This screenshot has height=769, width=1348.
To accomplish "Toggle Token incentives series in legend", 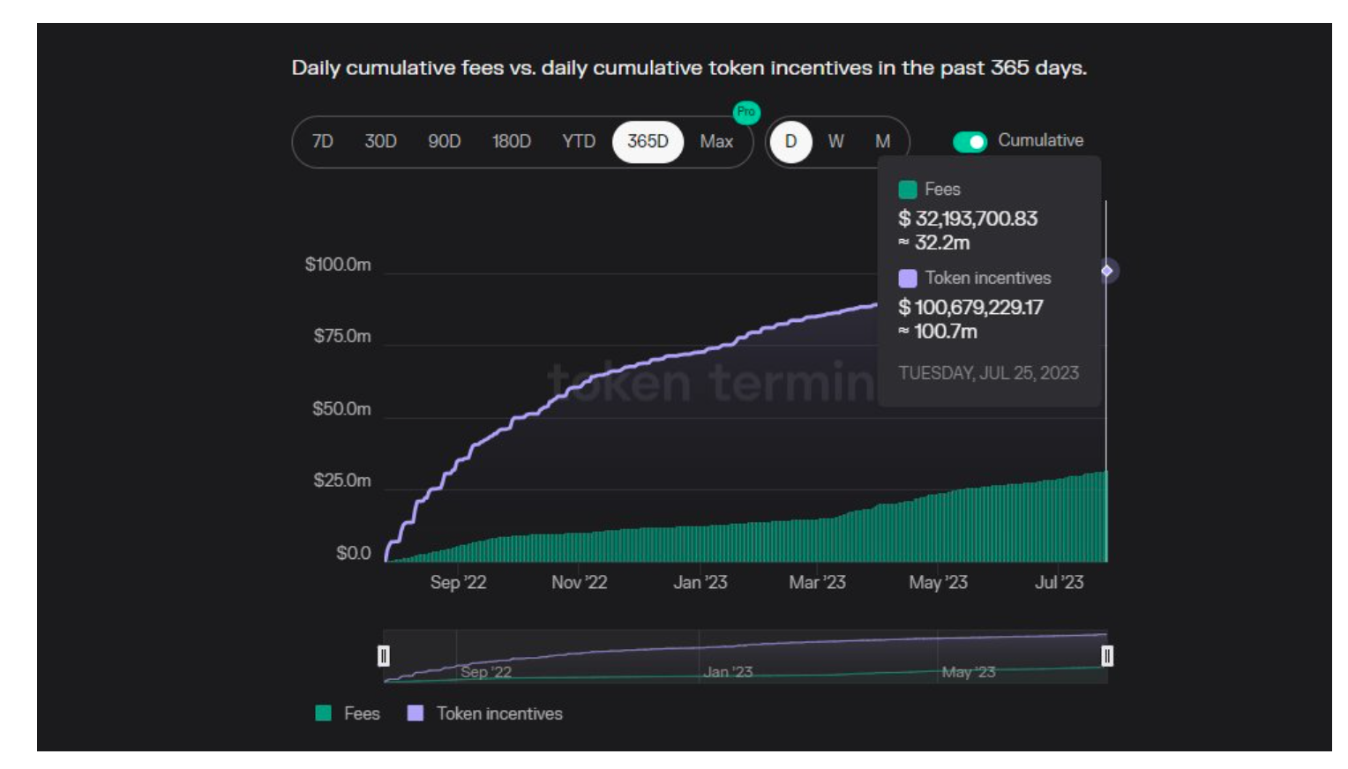I will click(485, 713).
